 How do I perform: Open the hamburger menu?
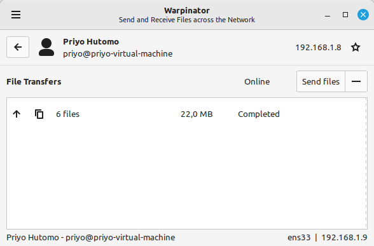[16, 15]
